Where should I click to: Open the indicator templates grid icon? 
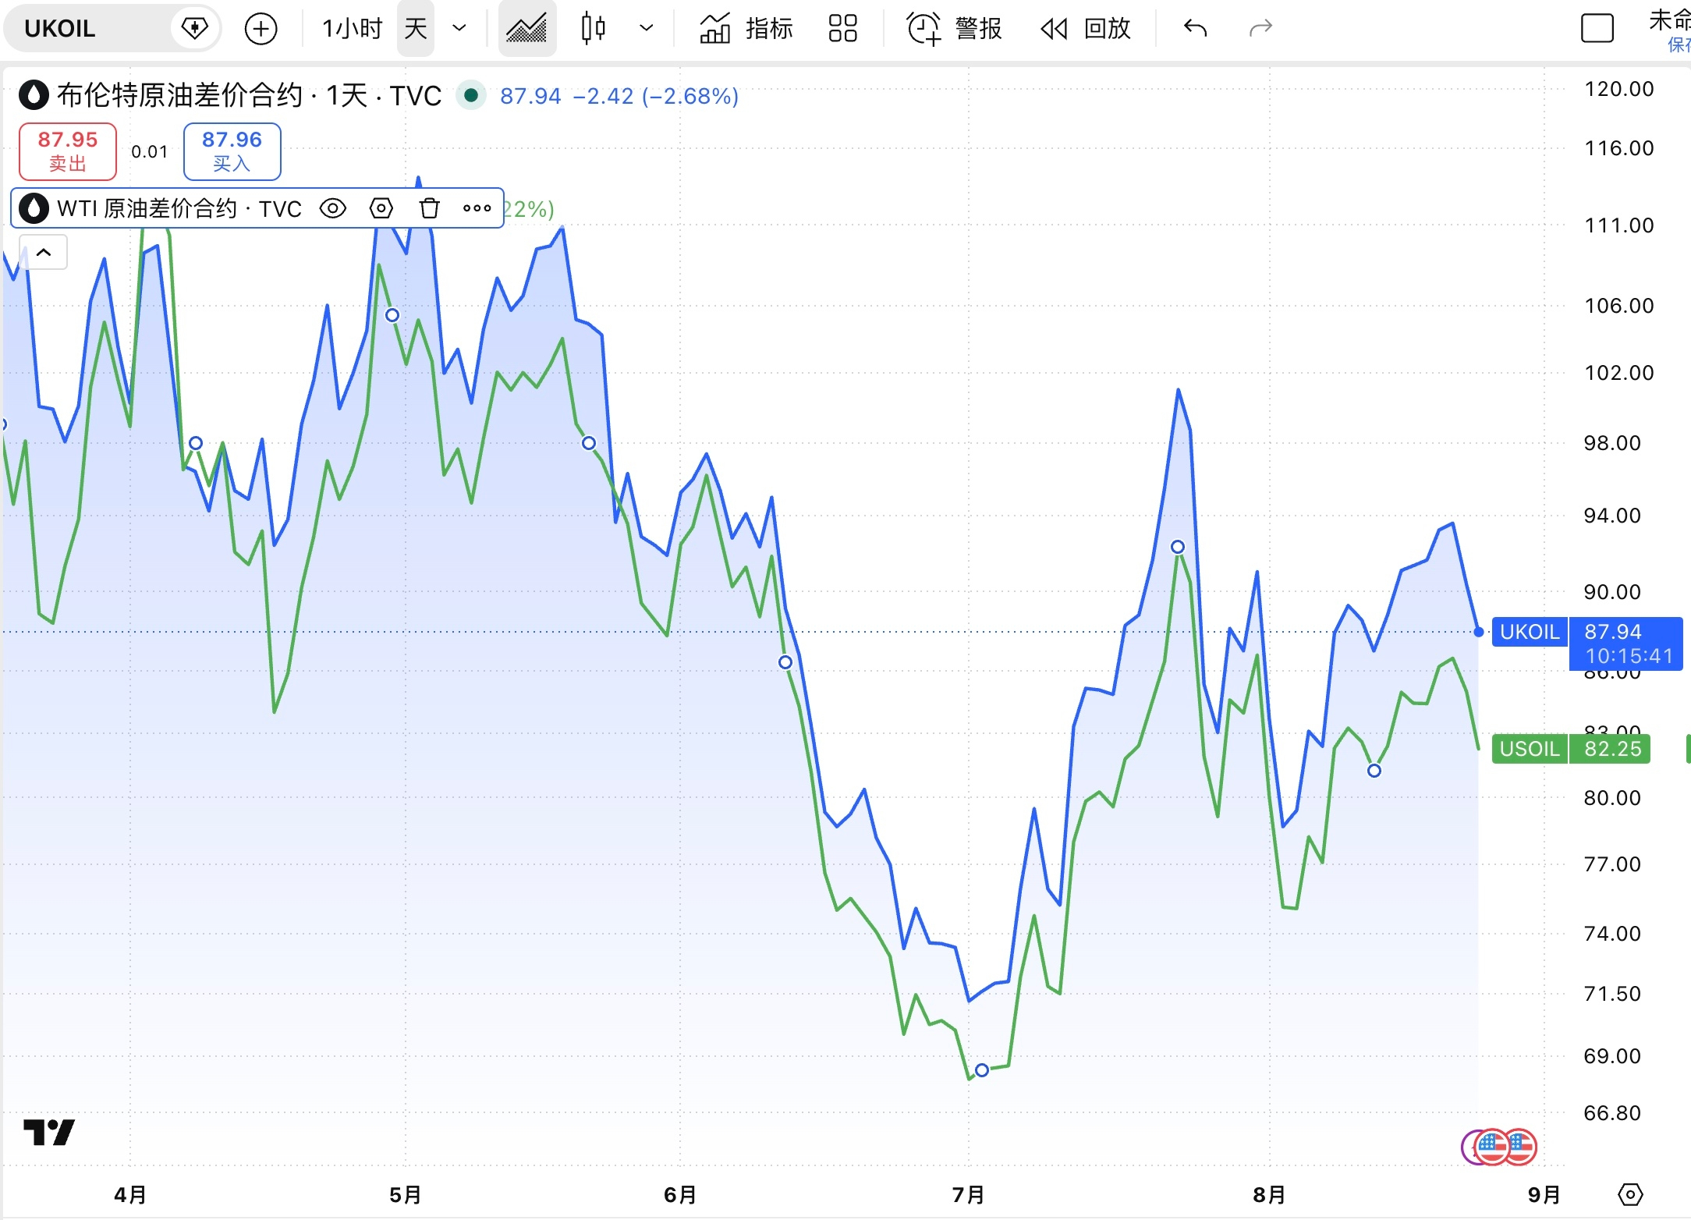pos(843,29)
